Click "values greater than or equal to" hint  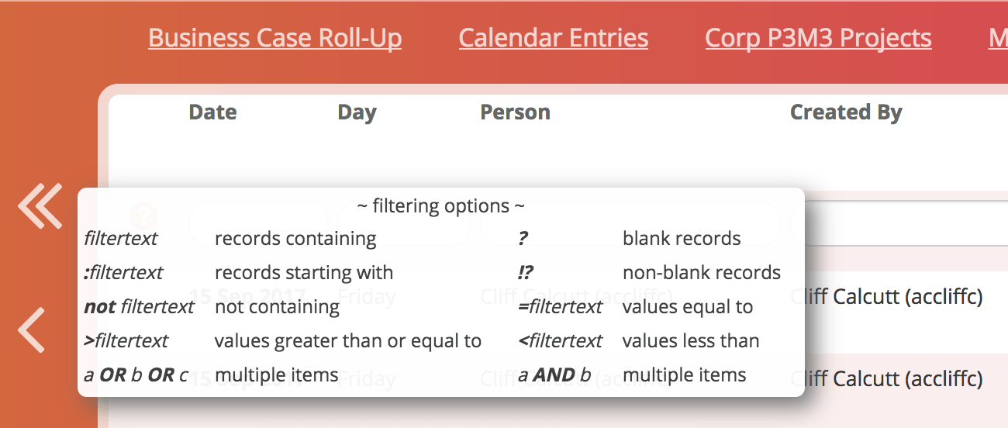point(347,341)
